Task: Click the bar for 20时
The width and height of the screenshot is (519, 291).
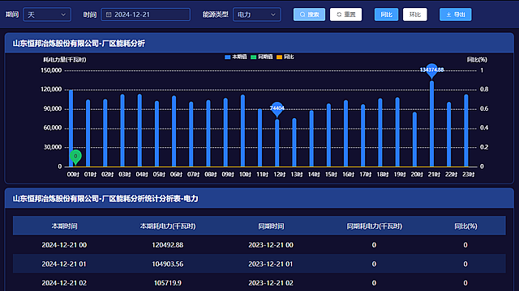Action: tap(414, 139)
